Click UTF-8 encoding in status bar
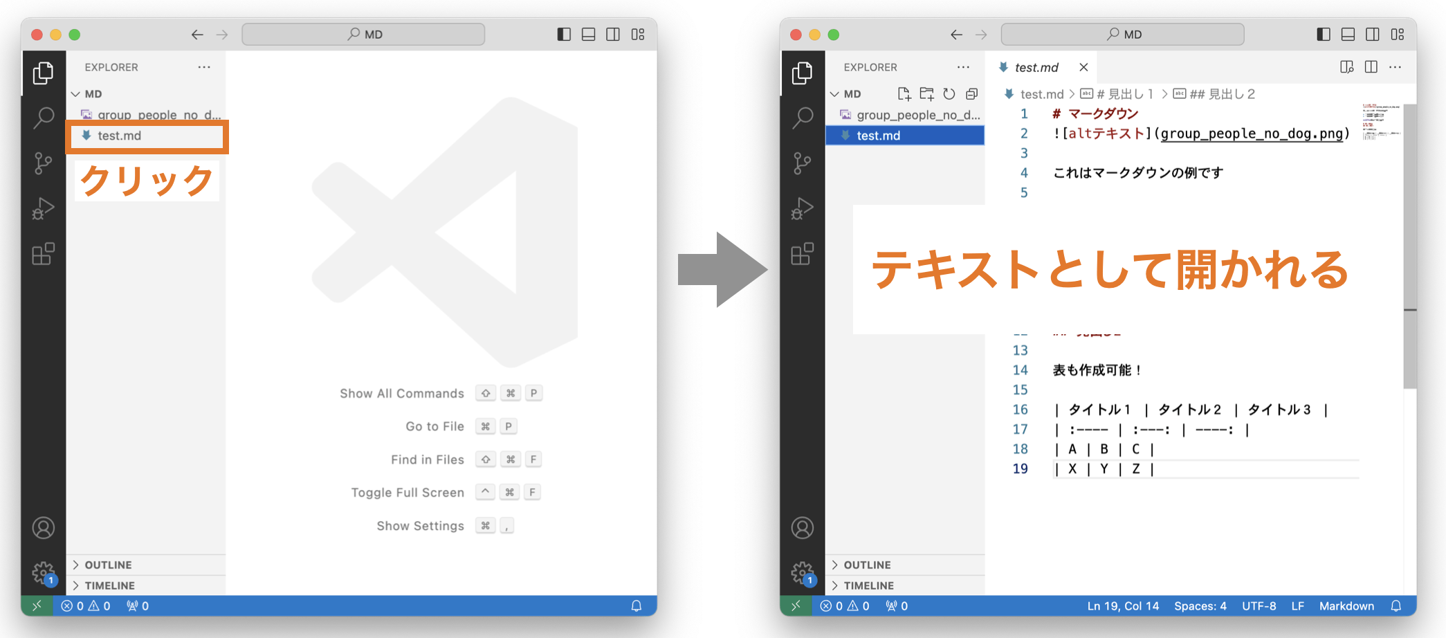The width and height of the screenshot is (1446, 638). coord(1259,605)
